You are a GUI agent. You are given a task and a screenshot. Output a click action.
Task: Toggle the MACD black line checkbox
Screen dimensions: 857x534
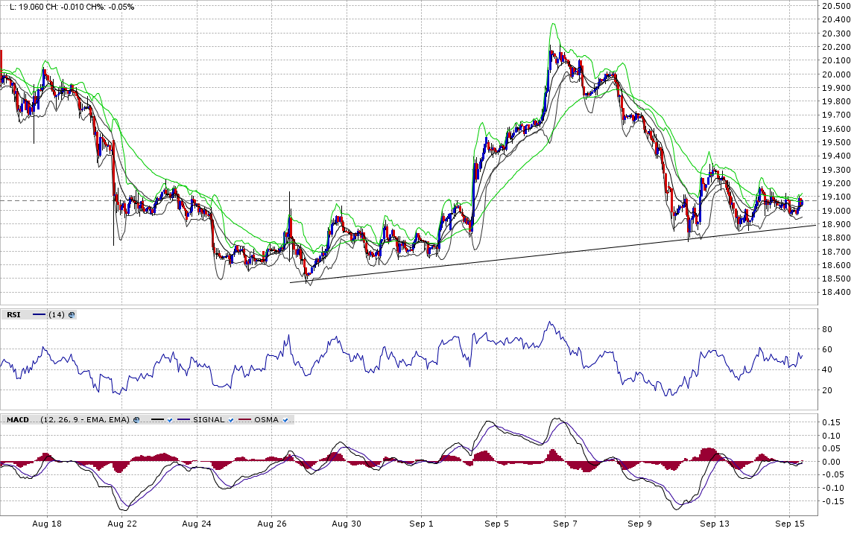click(169, 420)
